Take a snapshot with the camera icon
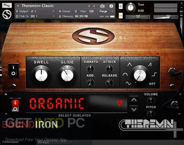The width and height of the screenshot is (184, 145). (102, 6)
